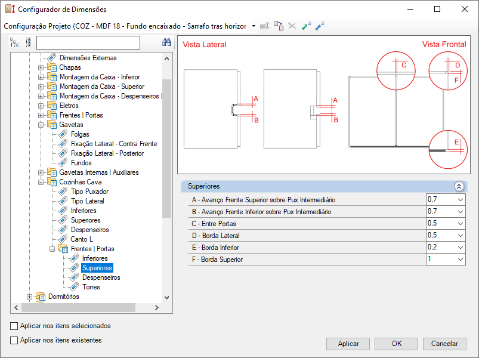Click the rename configuration icon in toolbar
Screen dimensions: 479x358
(x=265, y=26)
